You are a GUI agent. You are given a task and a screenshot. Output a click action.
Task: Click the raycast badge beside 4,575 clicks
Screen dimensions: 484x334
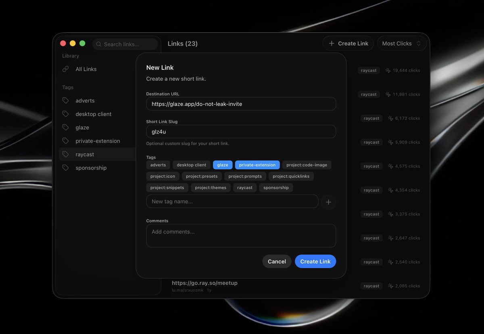point(371,166)
